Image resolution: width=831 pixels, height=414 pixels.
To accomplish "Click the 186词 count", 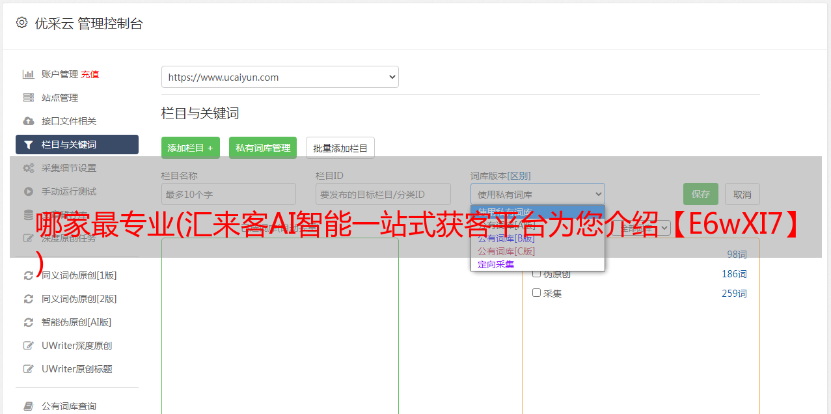I will pos(734,274).
